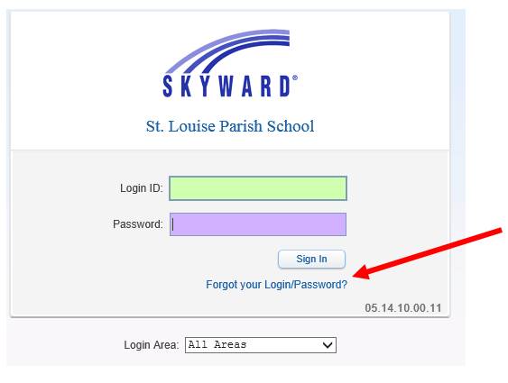Click the light blue right margin strip
508x383 pixels.
click(457, 161)
